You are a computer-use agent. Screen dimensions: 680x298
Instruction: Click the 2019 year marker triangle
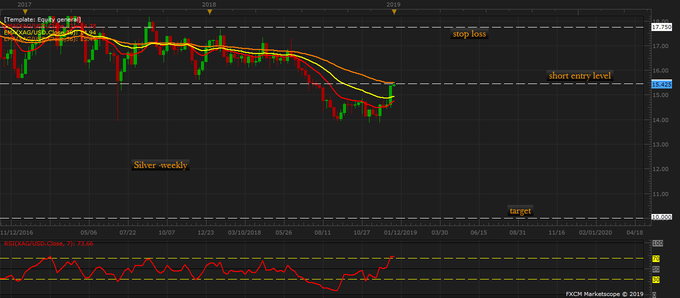(x=394, y=11)
